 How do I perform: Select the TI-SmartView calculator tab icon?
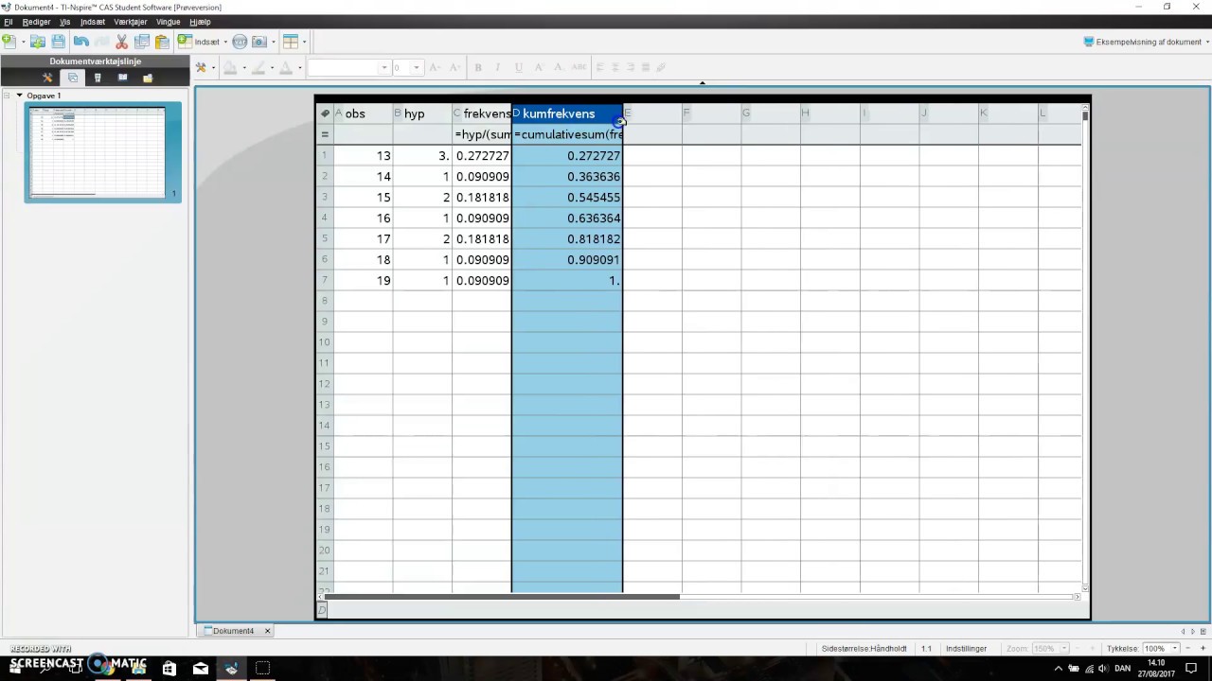98,78
